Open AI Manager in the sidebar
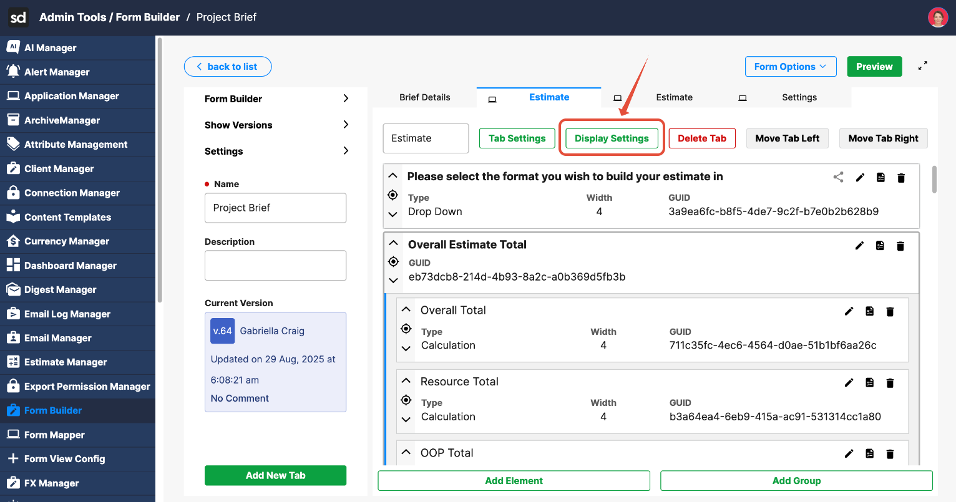This screenshot has height=502, width=956. coord(77,48)
